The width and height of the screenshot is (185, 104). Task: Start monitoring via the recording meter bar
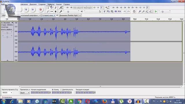(82, 8)
